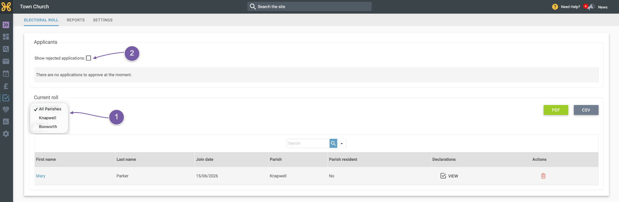Select Knapwell from parish dropdown
619x202 pixels.
tap(48, 118)
